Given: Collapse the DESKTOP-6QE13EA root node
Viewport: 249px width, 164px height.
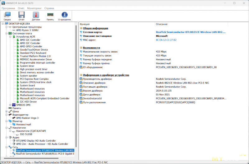Looking at the screenshot, I should pos(3,24).
